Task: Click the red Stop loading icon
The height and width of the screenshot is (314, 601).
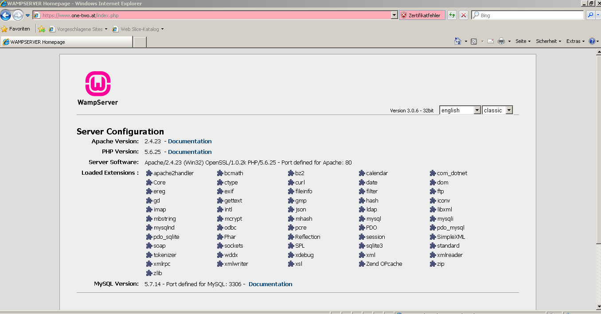Action: coord(464,15)
